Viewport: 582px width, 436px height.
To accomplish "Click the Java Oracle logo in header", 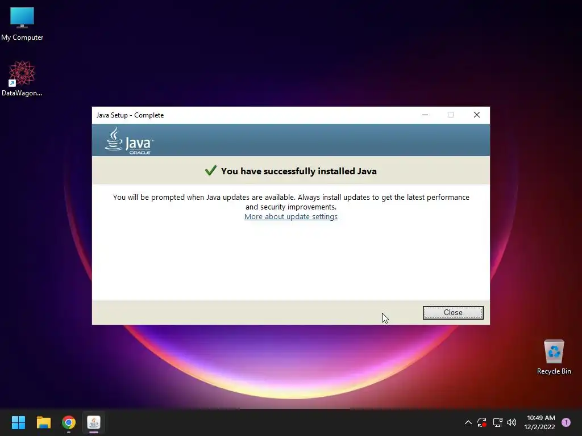I will coord(129,141).
